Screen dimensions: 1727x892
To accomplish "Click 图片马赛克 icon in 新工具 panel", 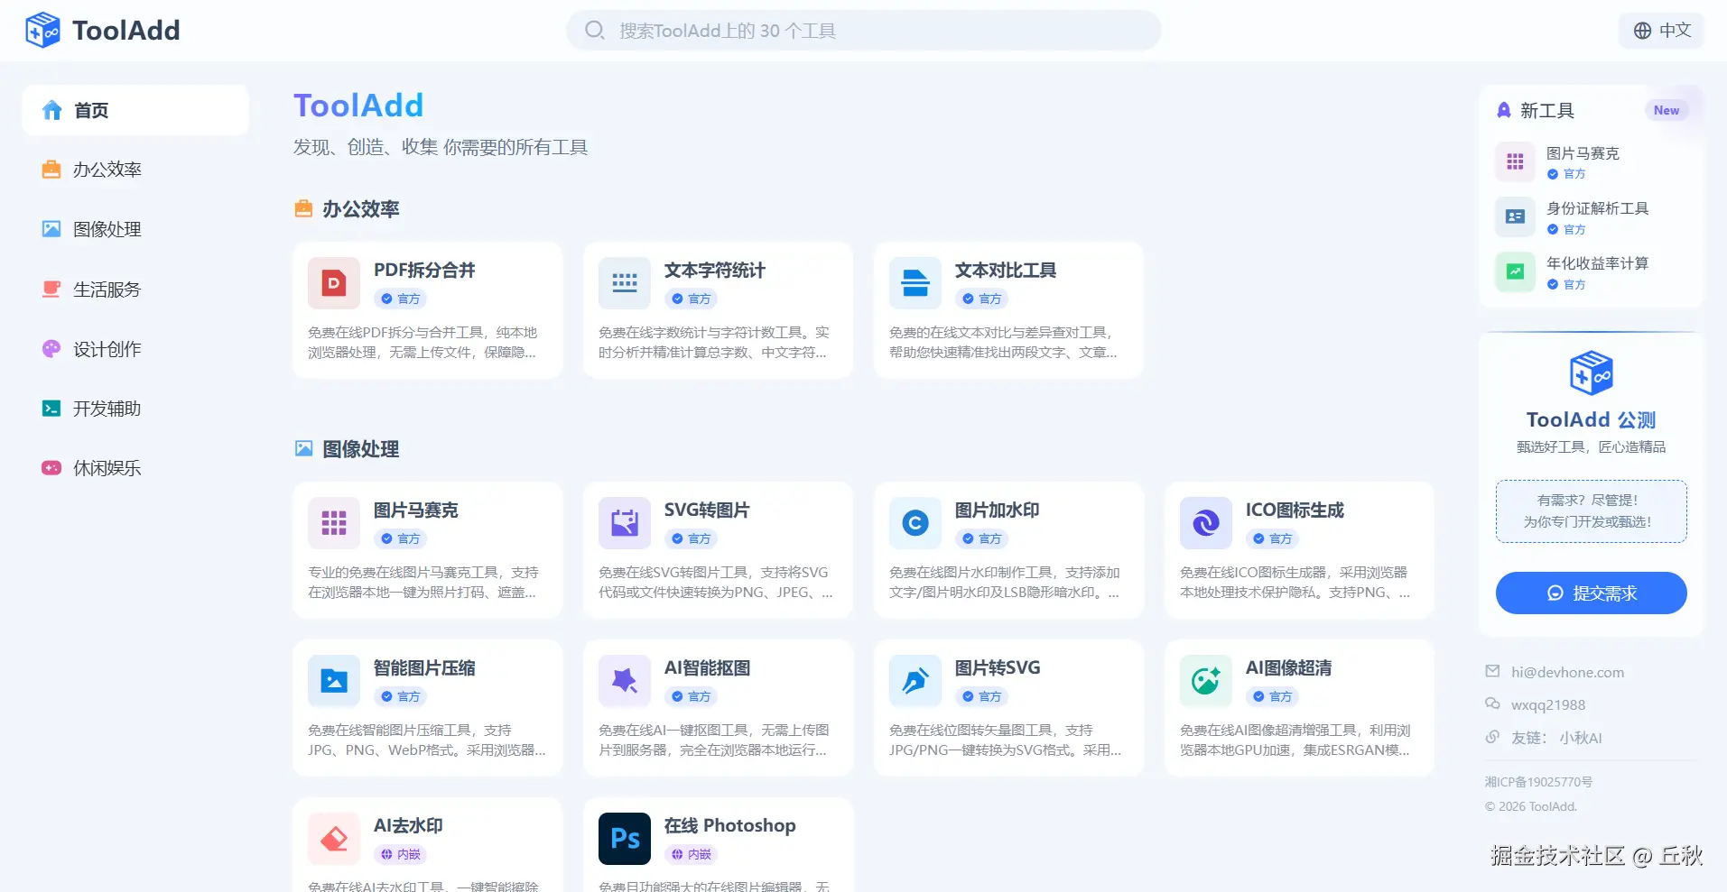I will pos(1515,162).
